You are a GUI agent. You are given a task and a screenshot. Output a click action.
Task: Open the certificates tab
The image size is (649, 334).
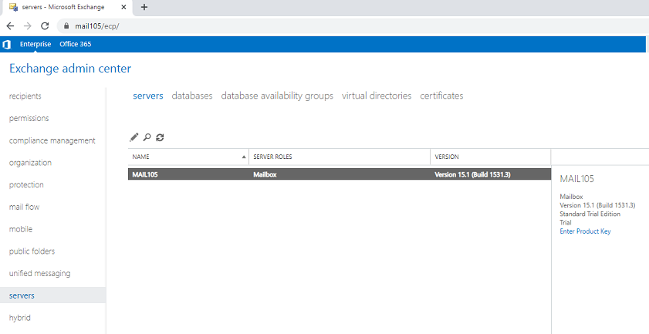(x=441, y=96)
